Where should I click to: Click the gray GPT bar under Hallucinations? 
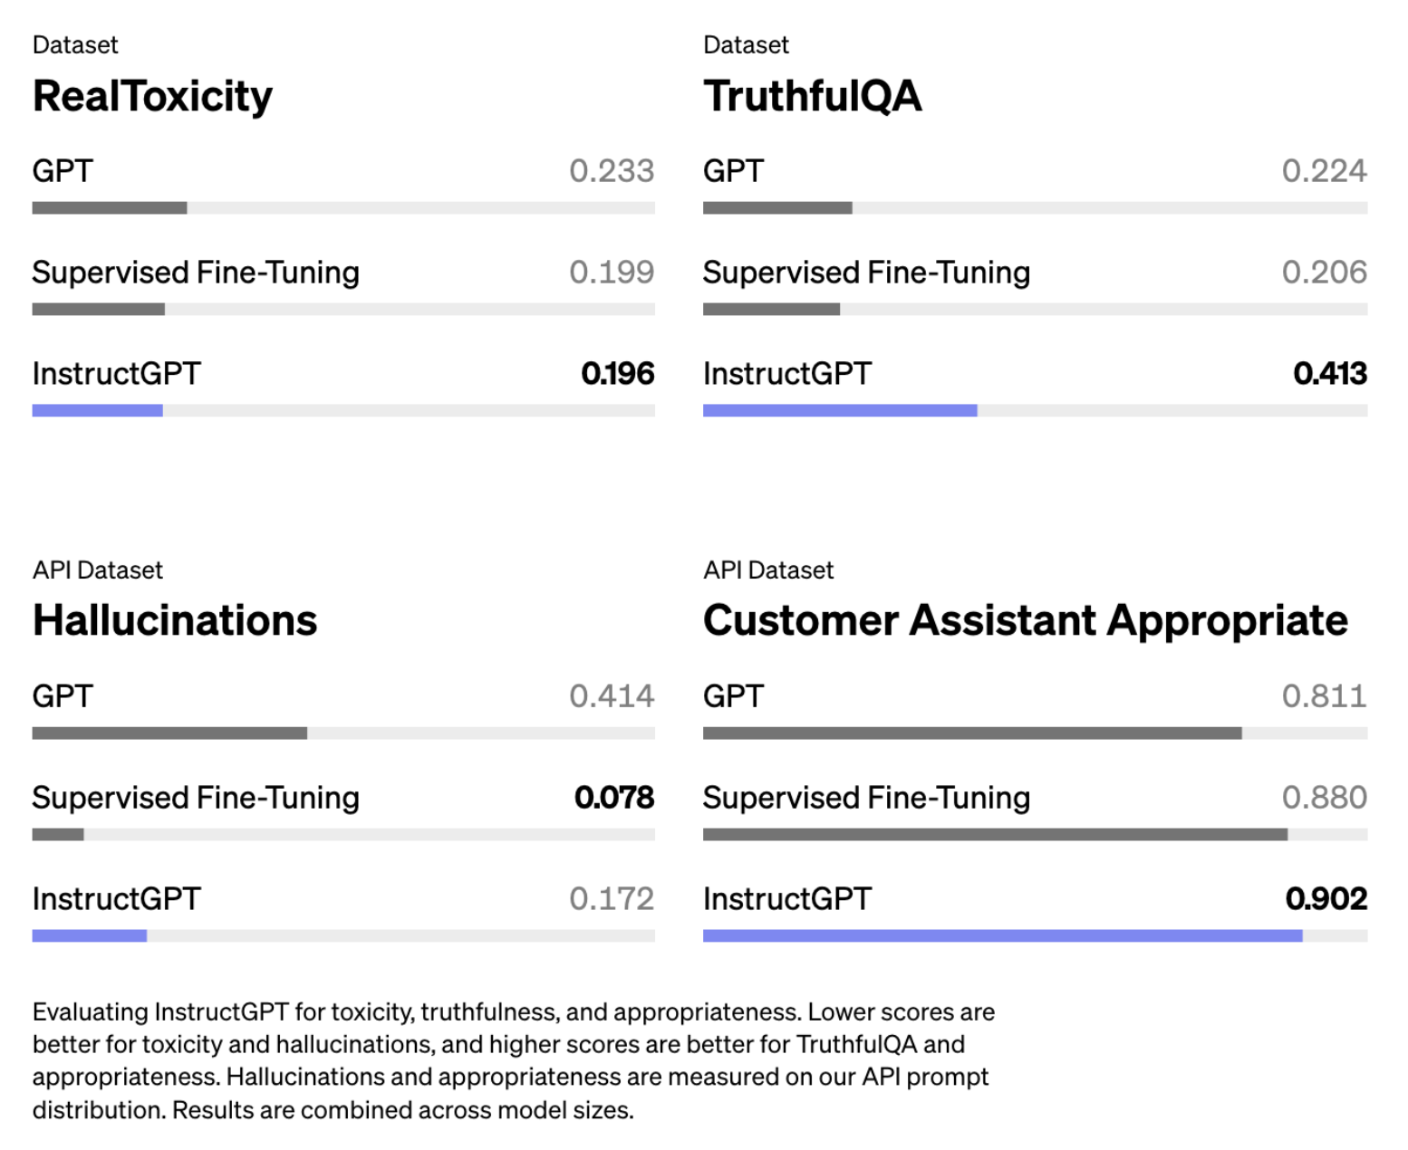pos(169,733)
